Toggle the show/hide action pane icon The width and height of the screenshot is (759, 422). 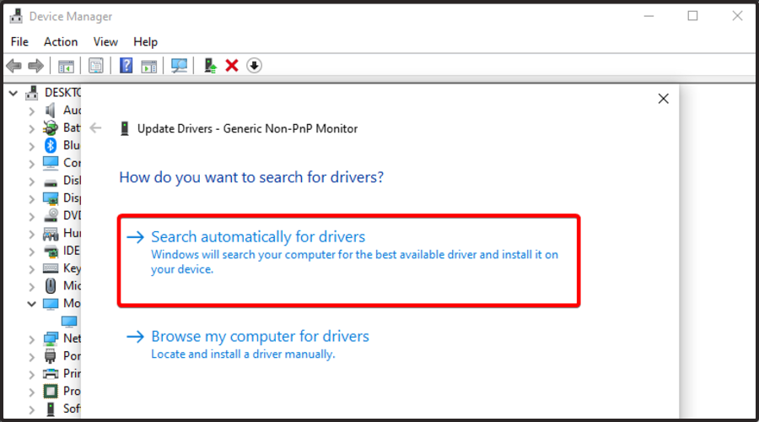tap(149, 66)
